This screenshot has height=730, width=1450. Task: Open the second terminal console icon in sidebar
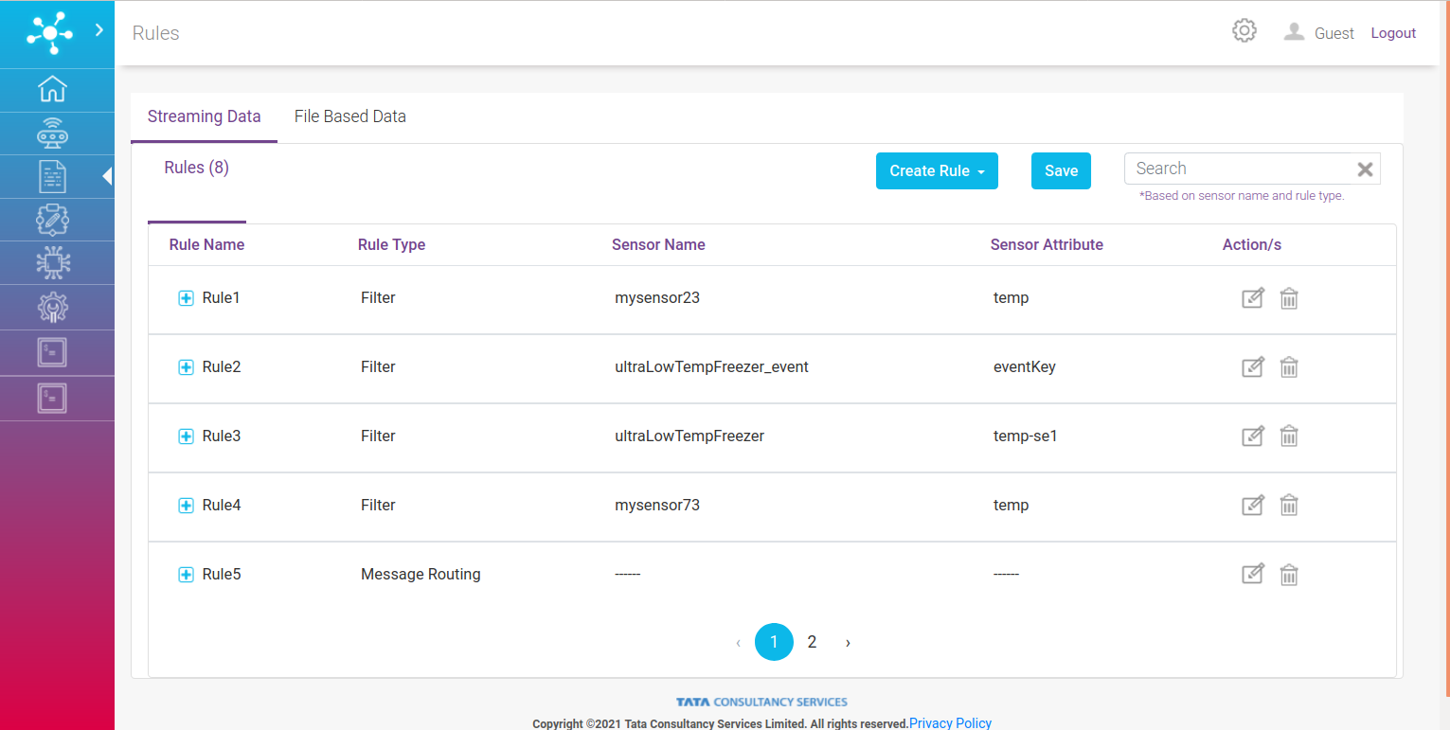click(52, 398)
